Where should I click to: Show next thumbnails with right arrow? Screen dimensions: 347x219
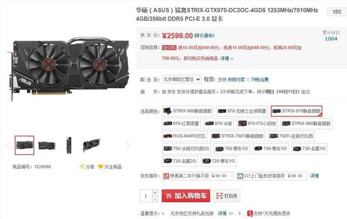click(x=128, y=145)
